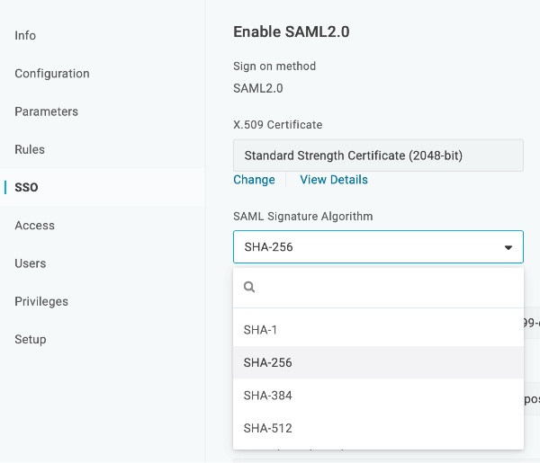540x463 pixels.
Task: Click the dropdown caret arrow icon
Action: click(508, 247)
